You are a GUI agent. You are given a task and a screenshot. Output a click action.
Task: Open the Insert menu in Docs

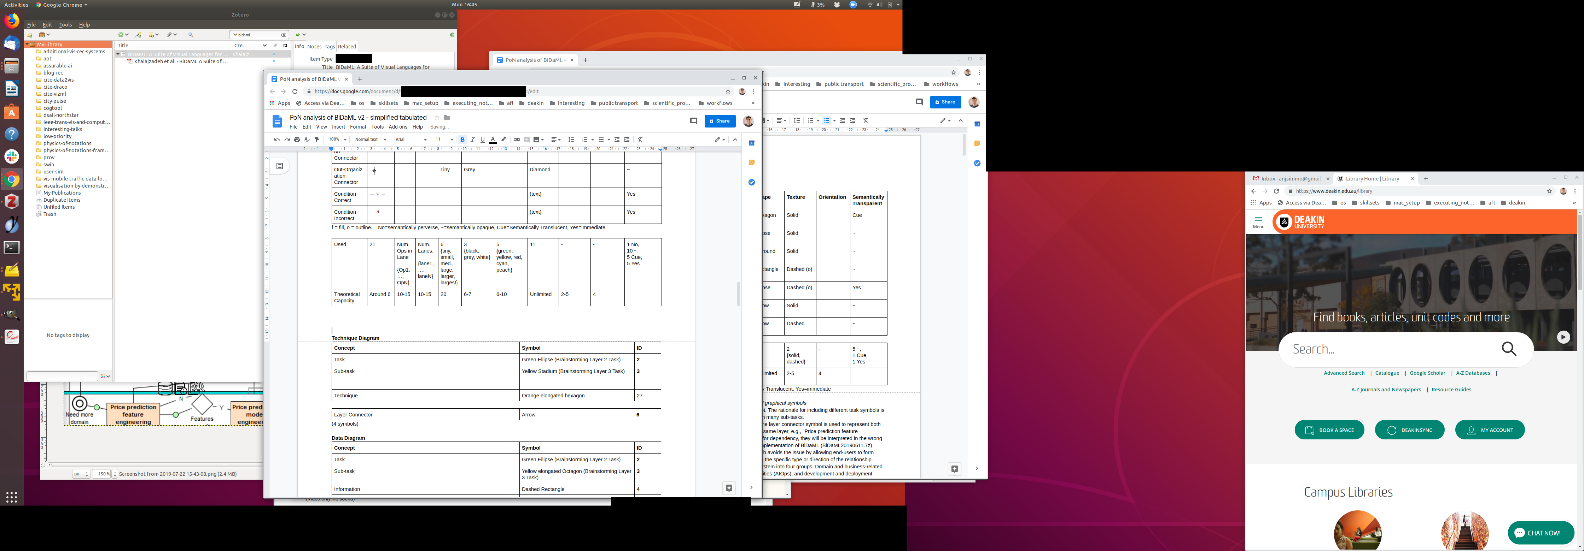[339, 127]
